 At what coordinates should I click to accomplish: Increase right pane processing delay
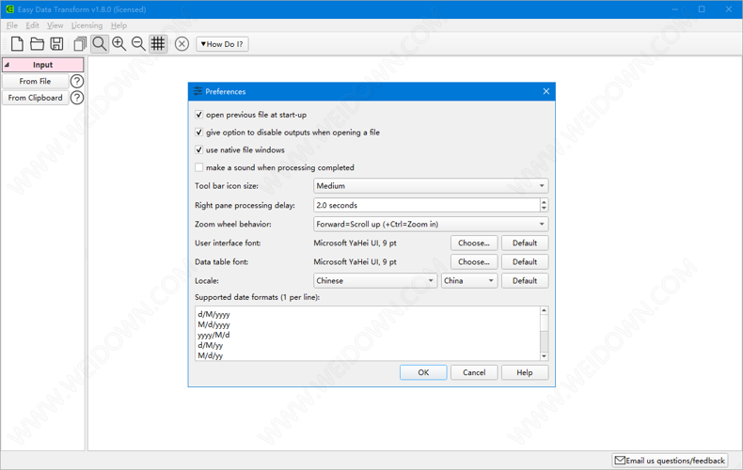(x=544, y=202)
